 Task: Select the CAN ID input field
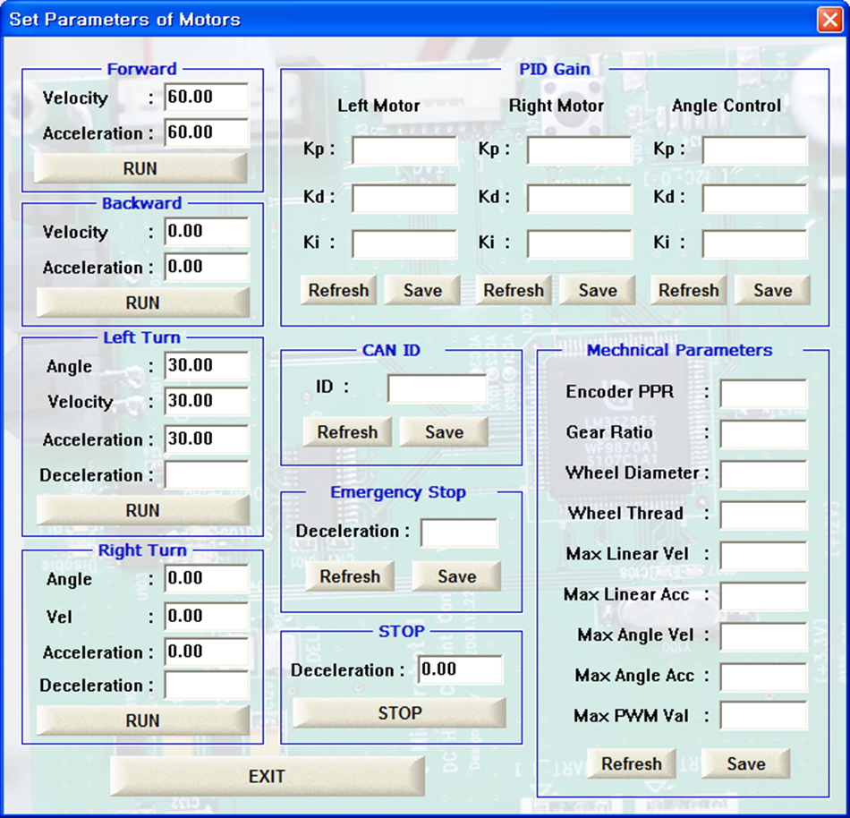(438, 388)
